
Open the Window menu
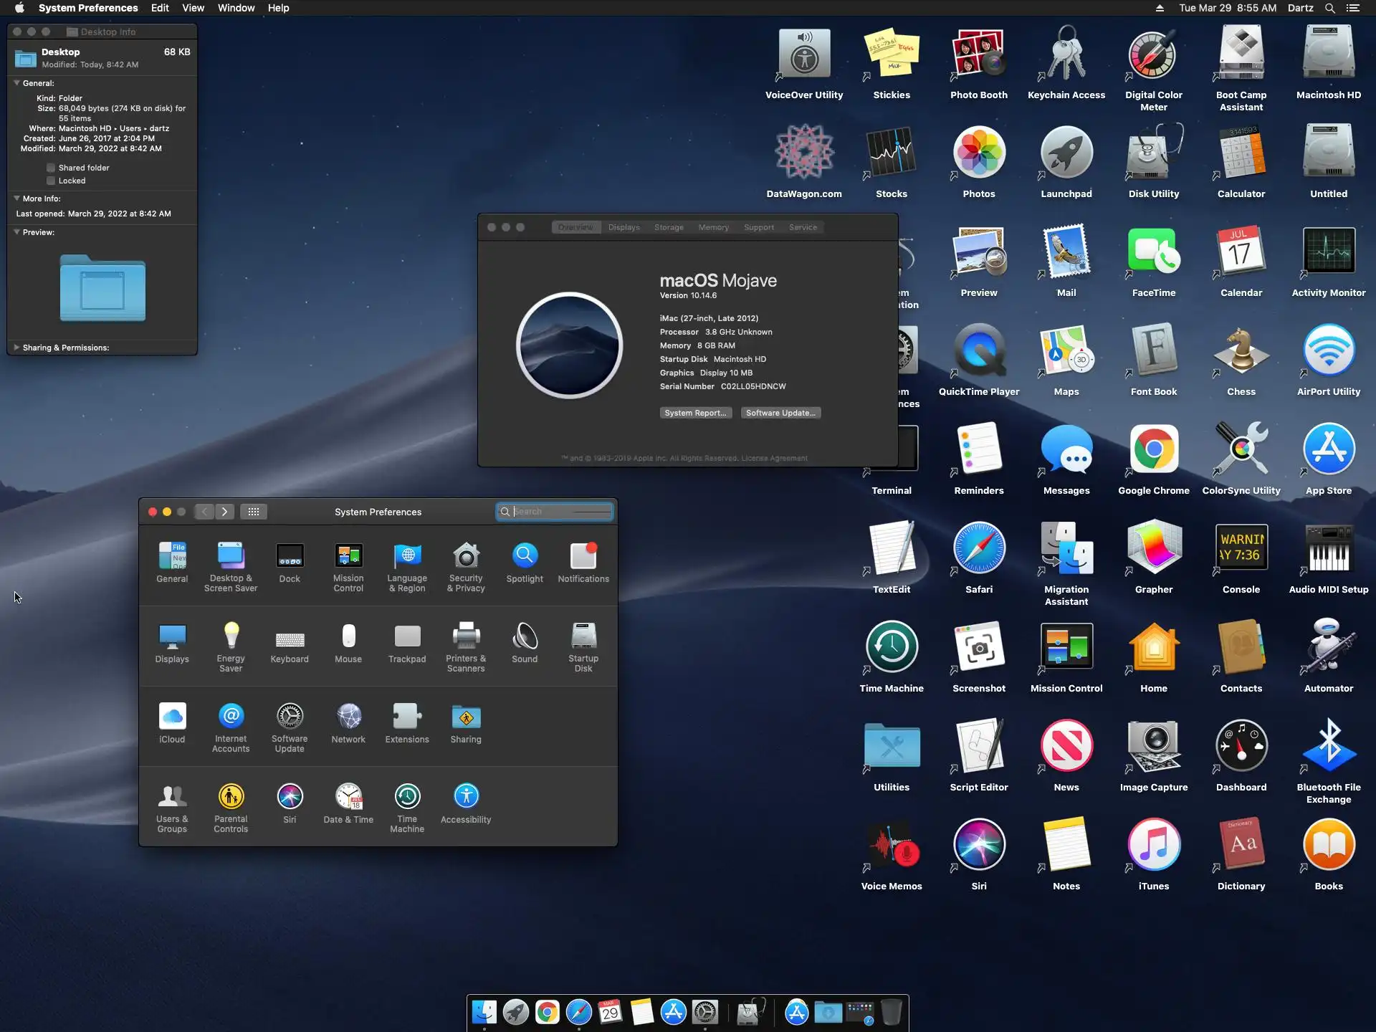point(236,8)
